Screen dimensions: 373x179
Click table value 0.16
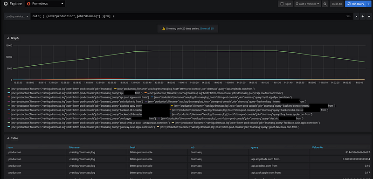(367, 165)
